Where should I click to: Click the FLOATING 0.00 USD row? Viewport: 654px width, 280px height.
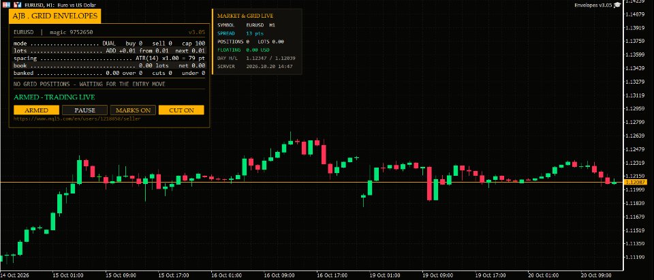[244, 50]
